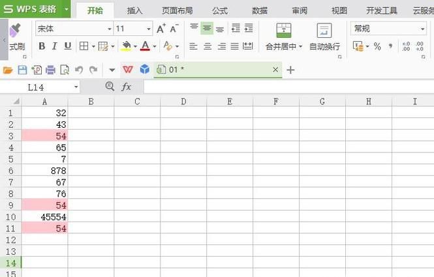Open the 数据 ribbon tab
Image resolution: width=434 pixels, height=277 pixels.
click(260, 11)
